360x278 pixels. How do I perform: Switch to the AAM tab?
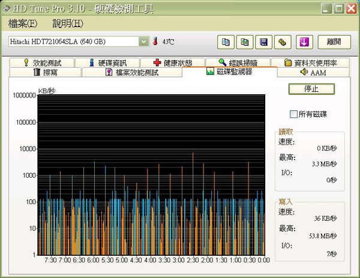pyautogui.click(x=313, y=73)
